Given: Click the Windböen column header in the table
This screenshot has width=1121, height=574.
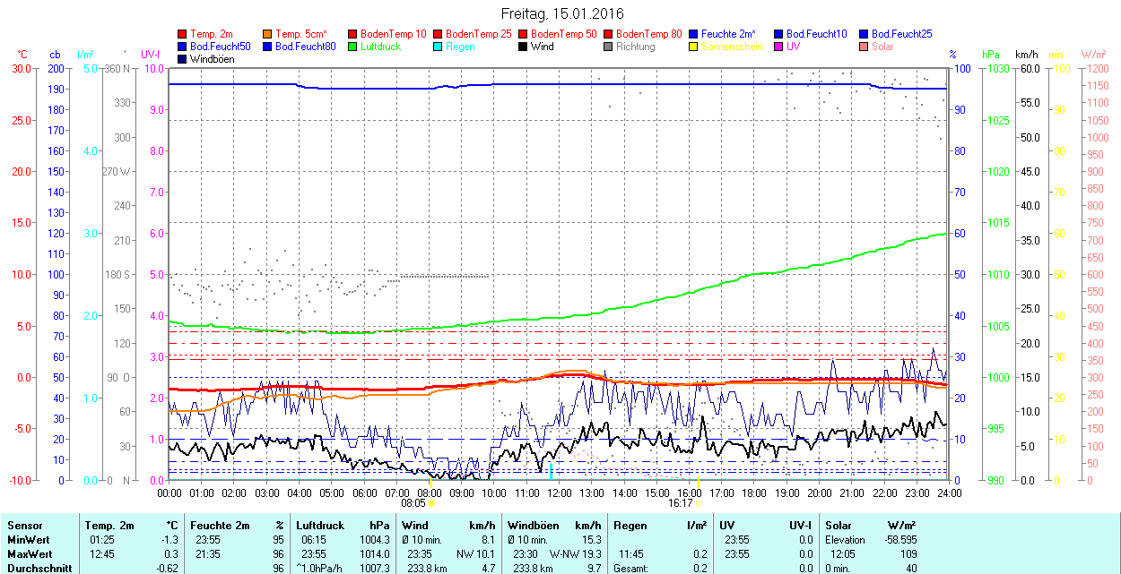Looking at the screenshot, I should (x=534, y=525).
